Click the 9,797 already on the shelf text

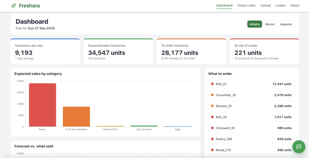(x=178, y=59)
